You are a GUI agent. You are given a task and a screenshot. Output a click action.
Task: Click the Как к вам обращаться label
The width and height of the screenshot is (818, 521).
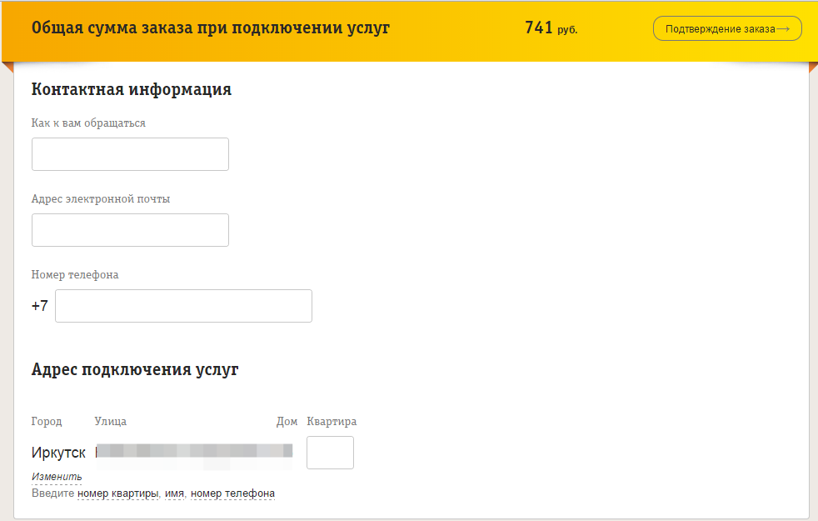88,123
